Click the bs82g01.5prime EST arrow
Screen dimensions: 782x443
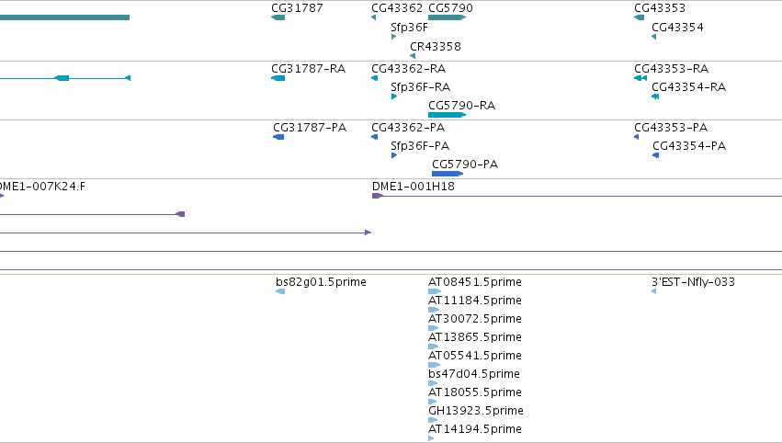coord(280,291)
